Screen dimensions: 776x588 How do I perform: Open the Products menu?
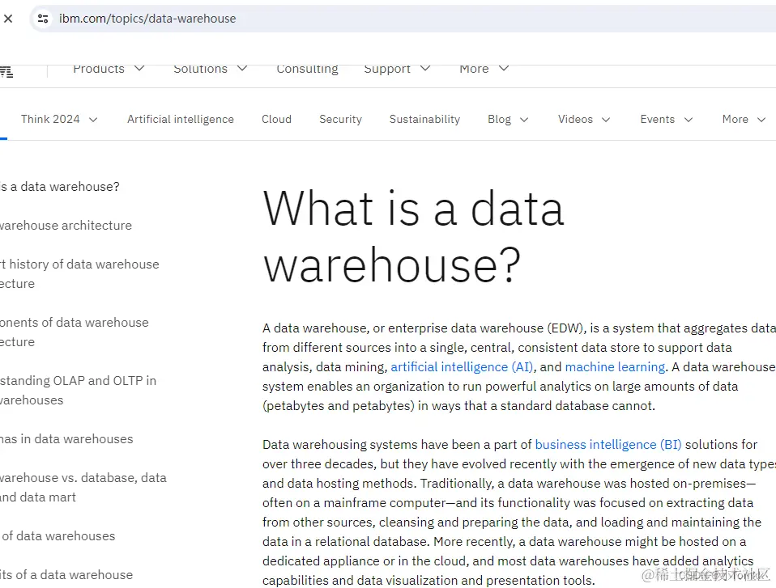(x=99, y=69)
